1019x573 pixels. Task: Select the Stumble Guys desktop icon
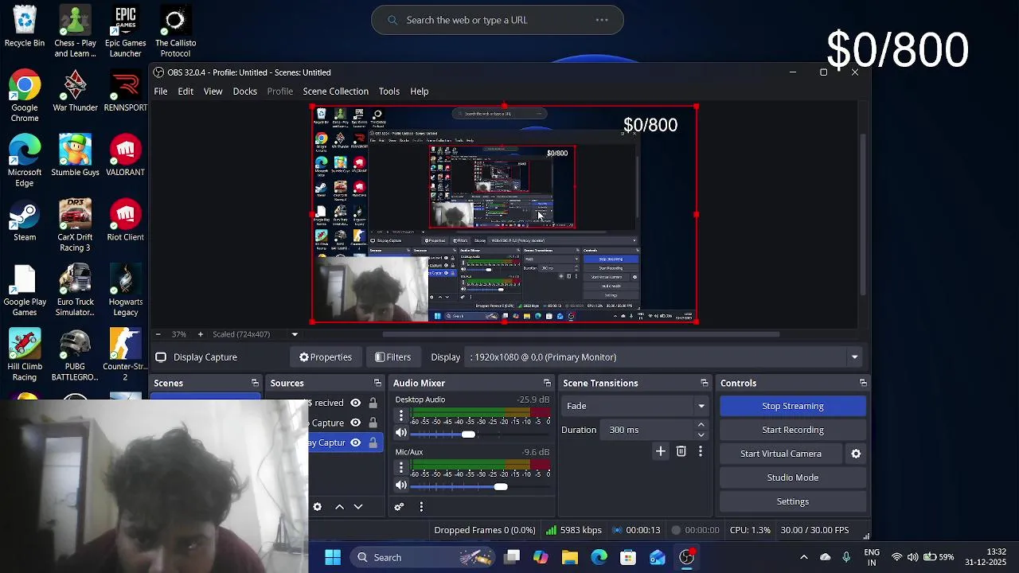point(75,155)
